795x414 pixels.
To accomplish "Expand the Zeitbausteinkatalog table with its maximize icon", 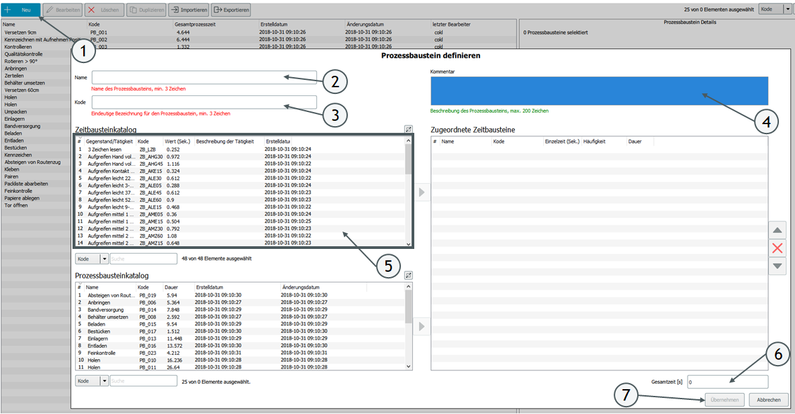I will pos(408,129).
